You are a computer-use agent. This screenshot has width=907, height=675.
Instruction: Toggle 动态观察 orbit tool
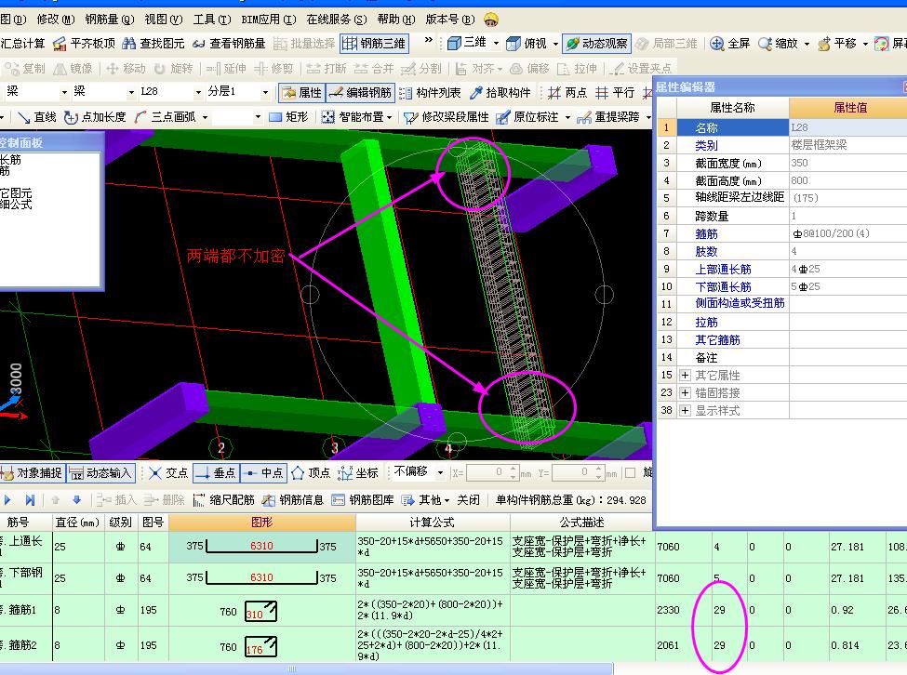pyautogui.click(x=596, y=44)
